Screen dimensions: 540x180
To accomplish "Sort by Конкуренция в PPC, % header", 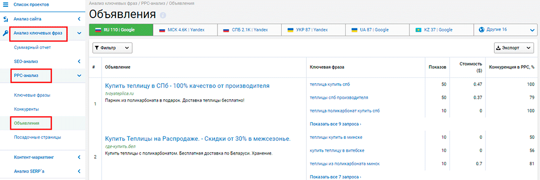I will pyautogui.click(x=512, y=67).
